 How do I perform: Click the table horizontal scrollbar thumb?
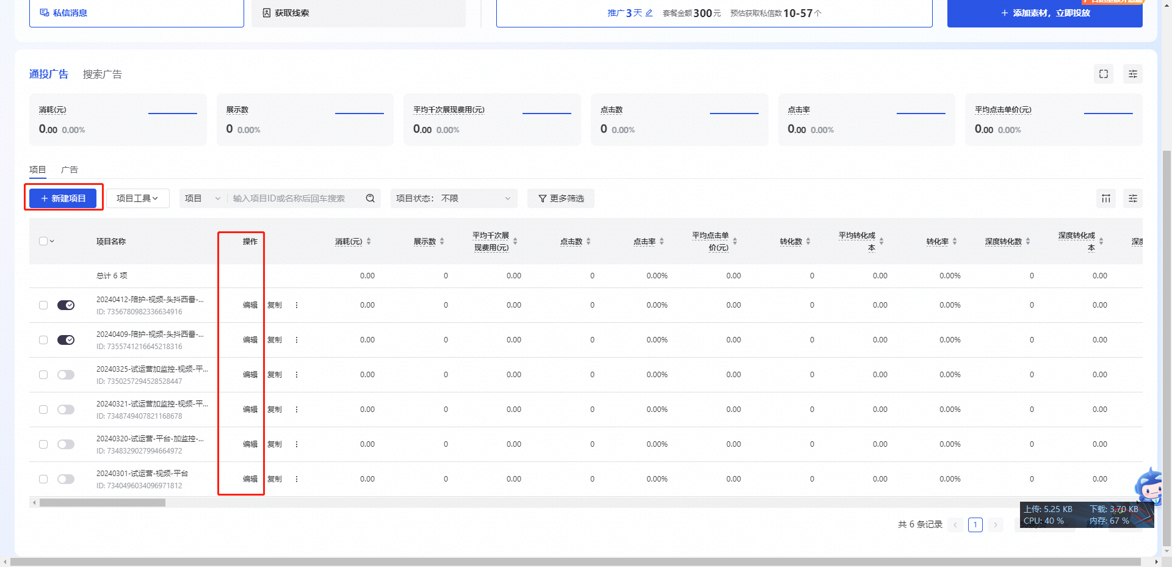pyautogui.click(x=103, y=503)
